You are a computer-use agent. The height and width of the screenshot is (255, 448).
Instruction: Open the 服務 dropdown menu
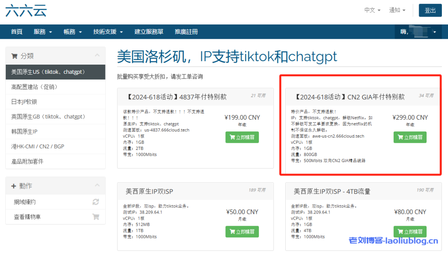point(42,31)
